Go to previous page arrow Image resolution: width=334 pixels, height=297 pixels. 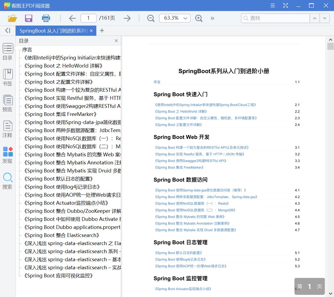[72, 18]
